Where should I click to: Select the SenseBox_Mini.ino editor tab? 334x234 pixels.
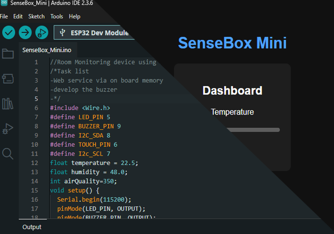47,50
